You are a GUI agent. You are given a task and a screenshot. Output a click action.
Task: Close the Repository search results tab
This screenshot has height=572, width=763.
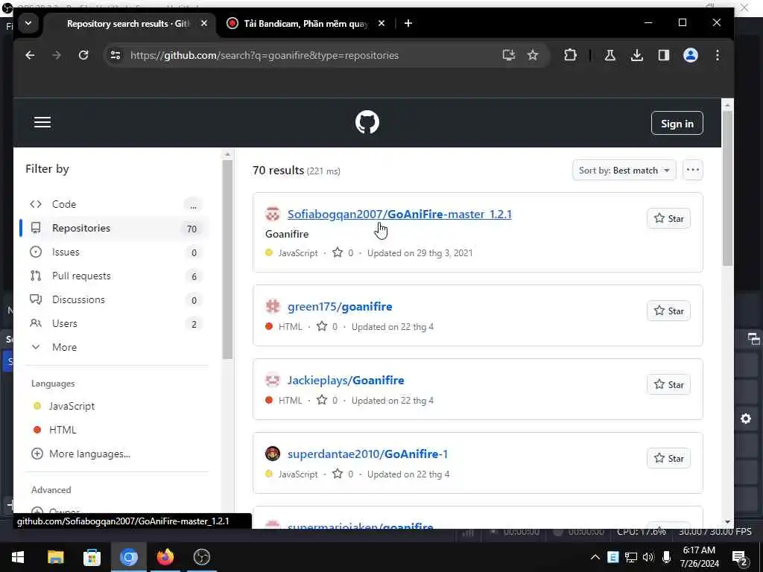point(204,23)
